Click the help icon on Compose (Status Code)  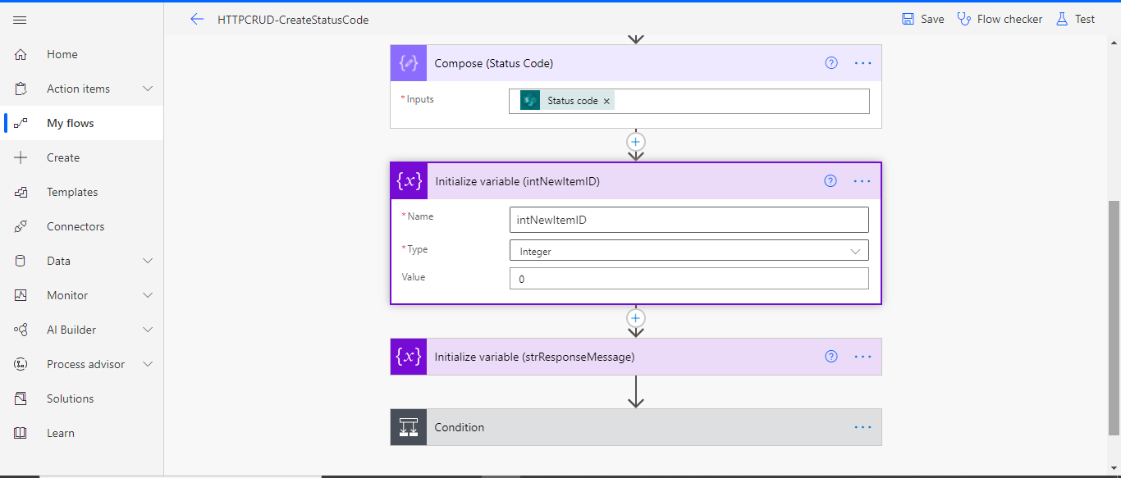pos(830,63)
